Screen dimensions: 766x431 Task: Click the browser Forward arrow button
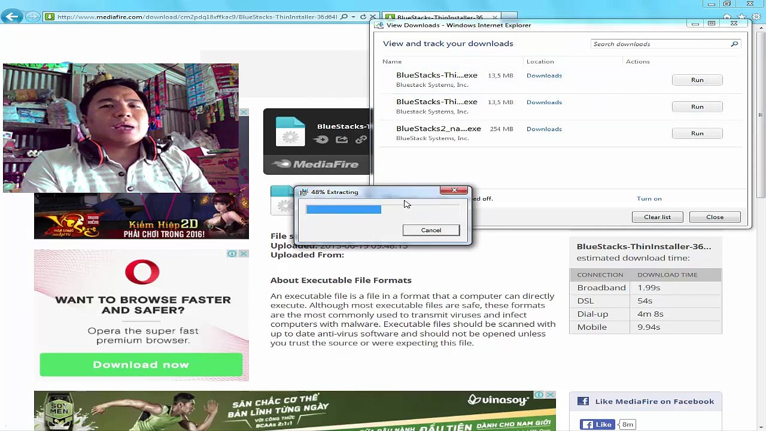click(x=34, y=17)
